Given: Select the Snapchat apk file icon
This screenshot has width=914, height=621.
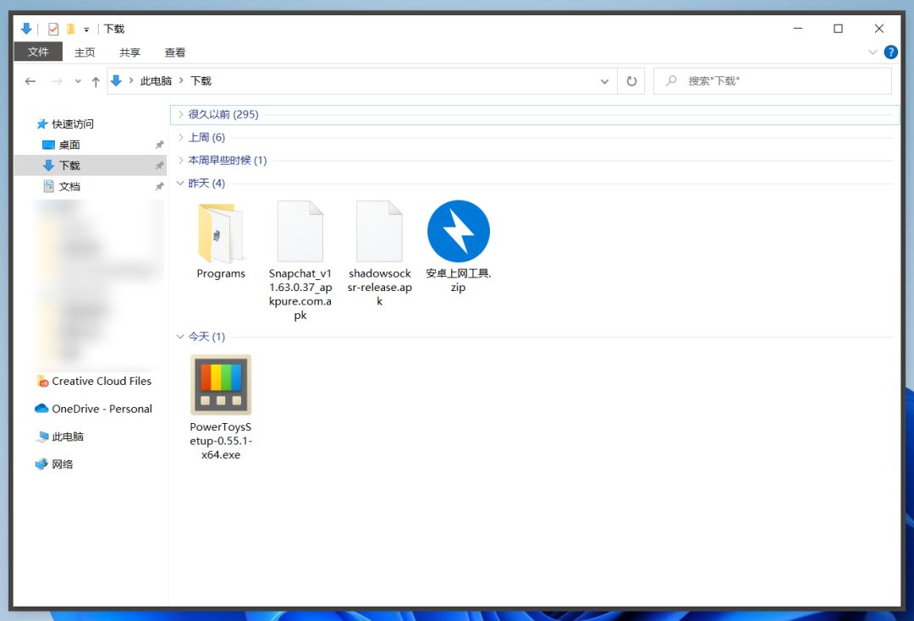Looking at the screenshot, I should (x=300, y=231).
